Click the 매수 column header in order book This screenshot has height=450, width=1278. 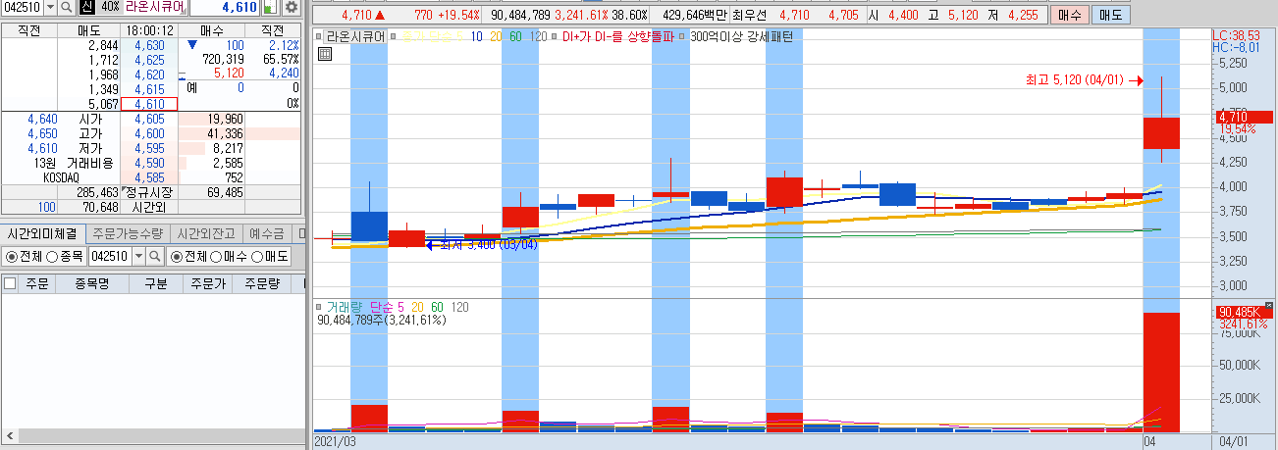click(211, 31)
